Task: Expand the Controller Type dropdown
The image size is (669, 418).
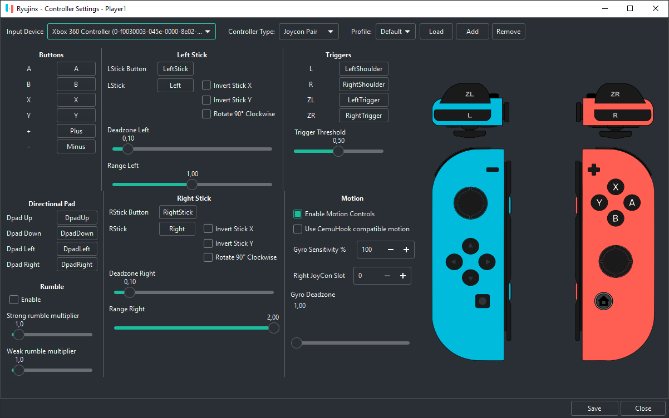Action: coord(308,32)
